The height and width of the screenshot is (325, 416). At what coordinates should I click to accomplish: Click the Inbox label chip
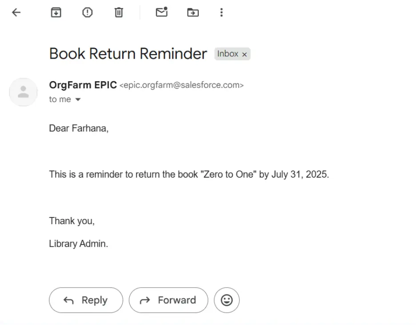pyautogui.click(x=228, y=54)
